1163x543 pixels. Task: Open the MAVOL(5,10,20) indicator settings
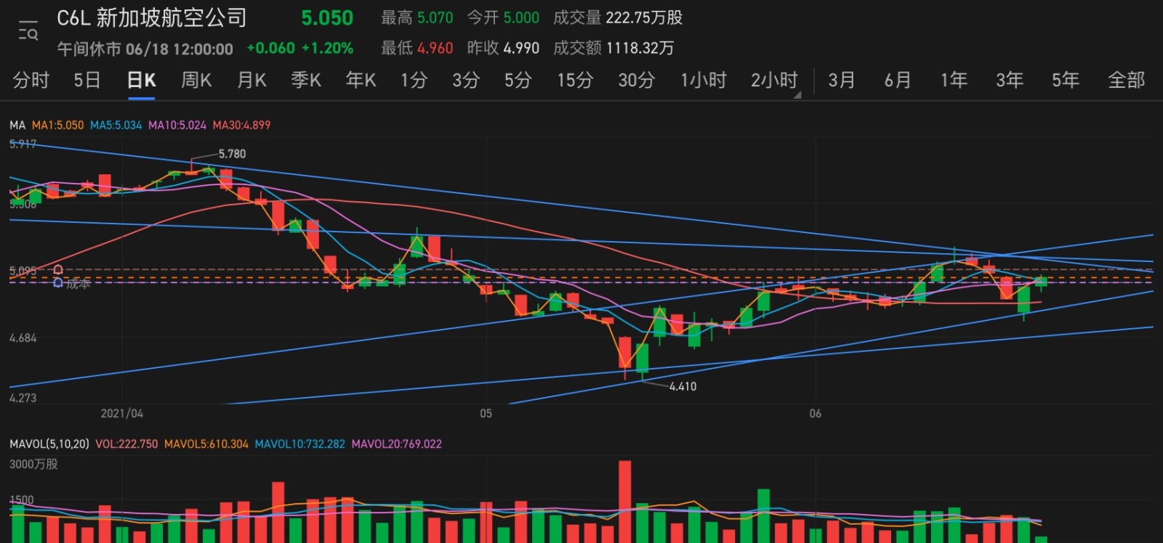point(49,444)
